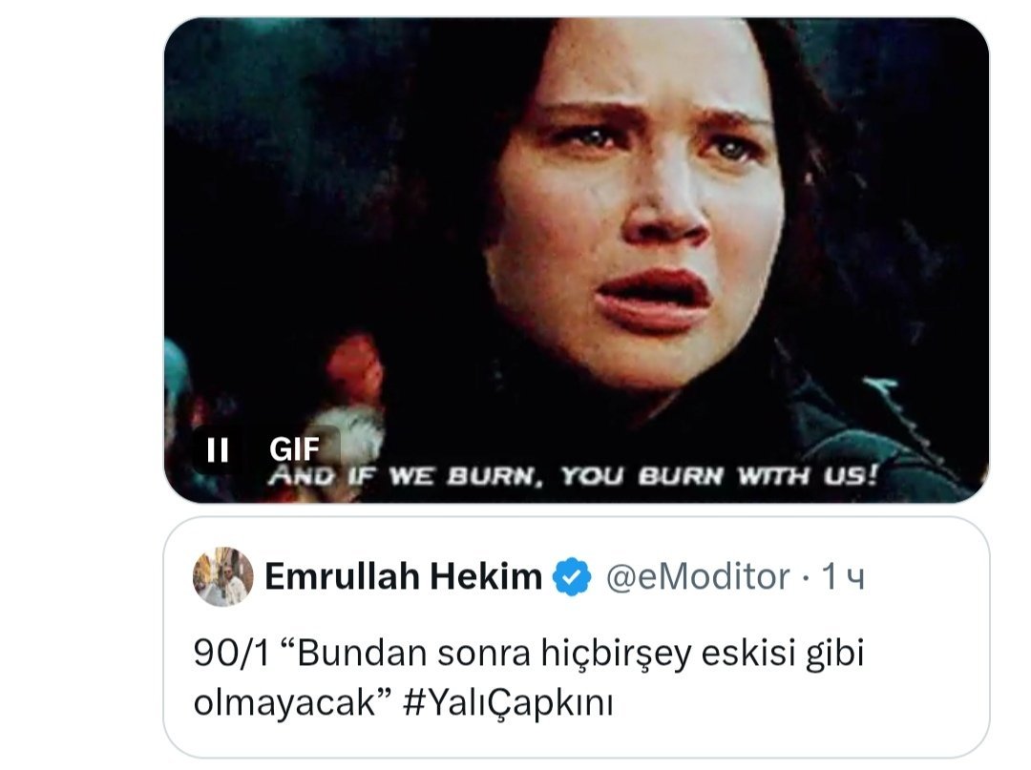The image size is (1031, 770).
Task: Click the word "olmayacak" in quoted tweet
Action: pyautogui.click(x=284, y=702)
